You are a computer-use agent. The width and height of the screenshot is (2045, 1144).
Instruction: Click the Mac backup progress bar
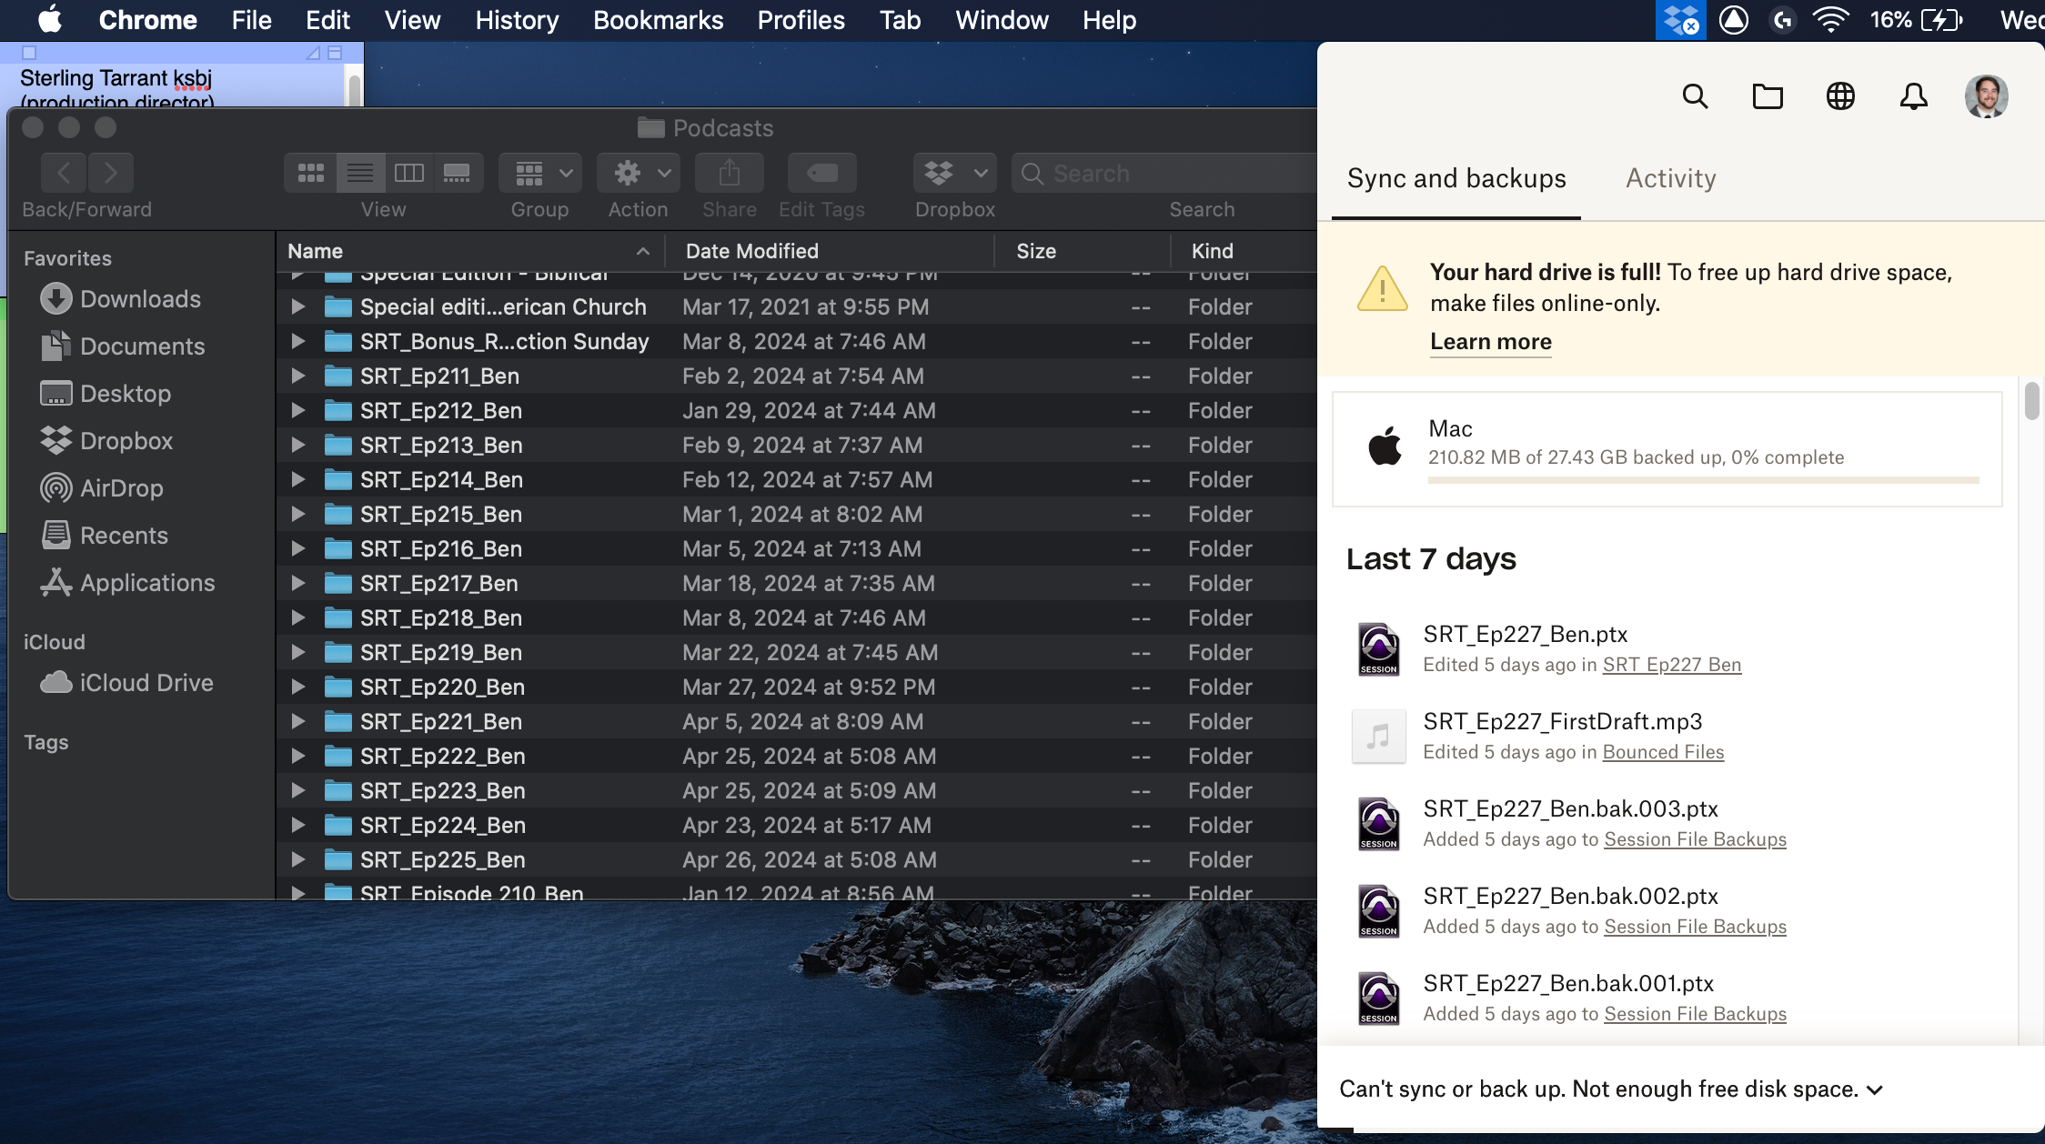tap(1703, 480)
